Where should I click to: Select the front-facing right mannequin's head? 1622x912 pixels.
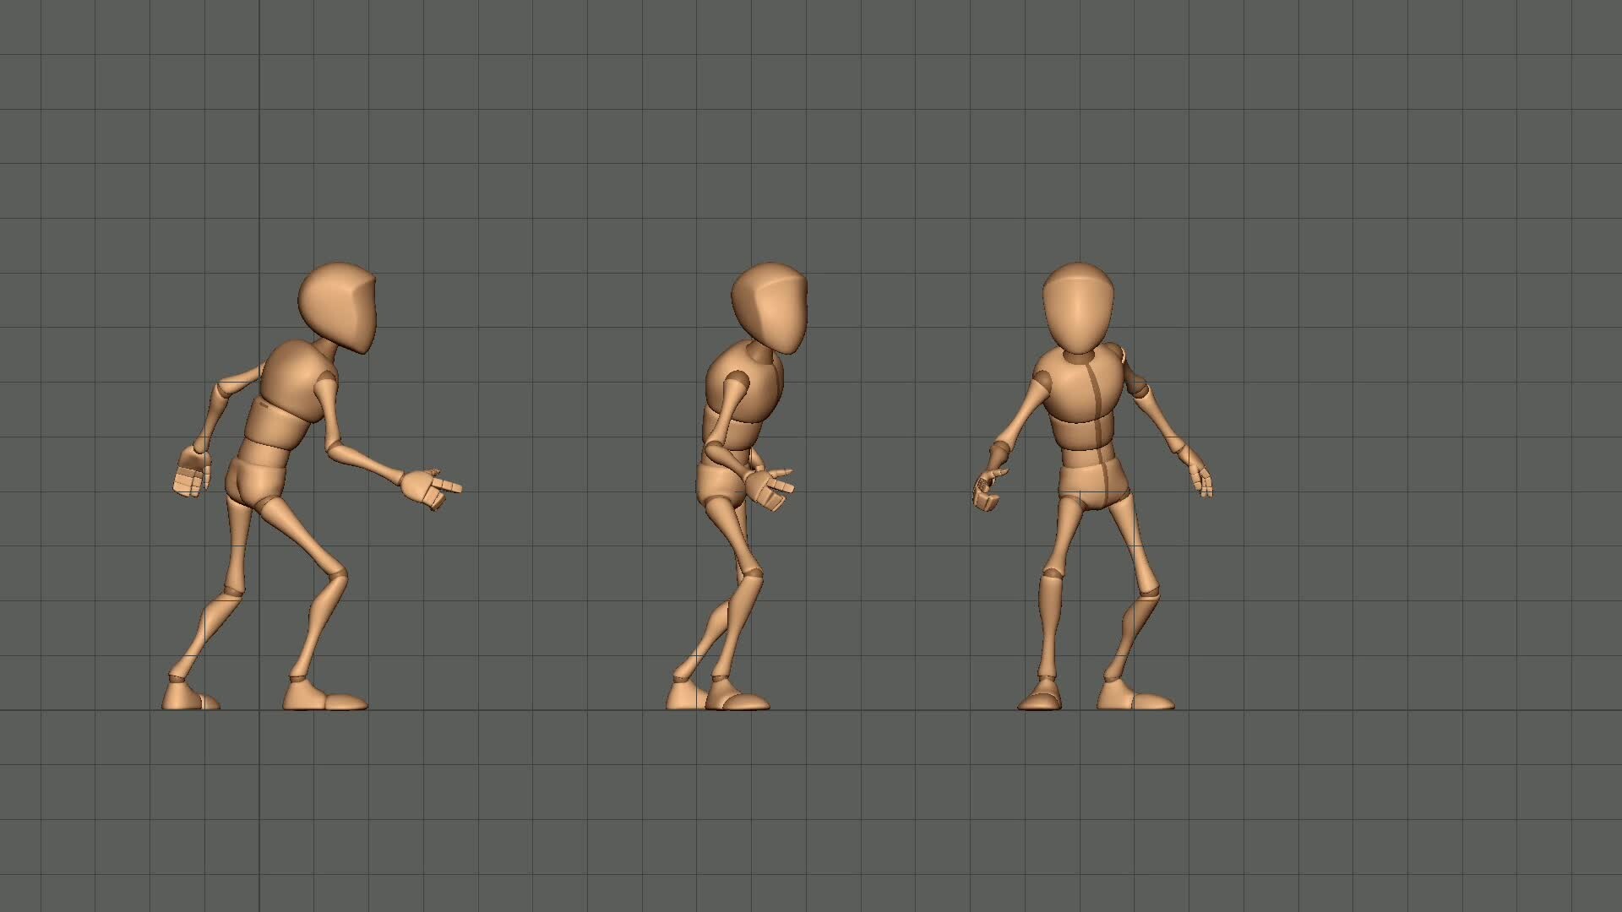[1077, 308]
